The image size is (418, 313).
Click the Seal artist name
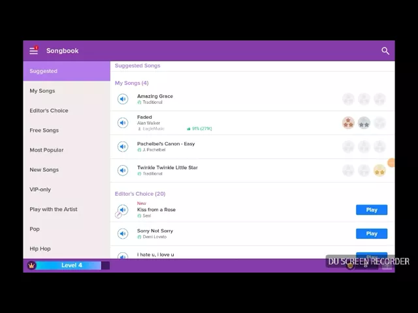[x=147, y=216]
